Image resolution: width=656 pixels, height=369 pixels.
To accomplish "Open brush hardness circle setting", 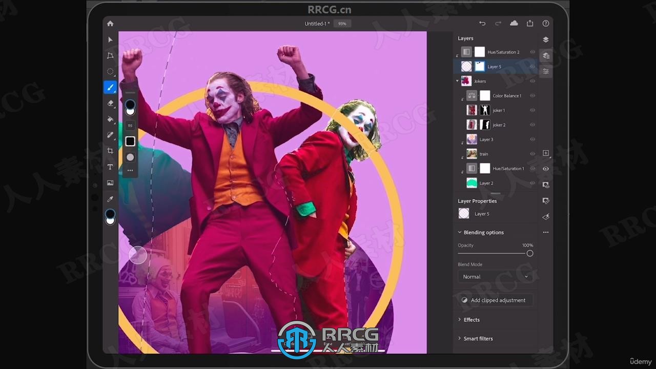I will coord(130,157).
